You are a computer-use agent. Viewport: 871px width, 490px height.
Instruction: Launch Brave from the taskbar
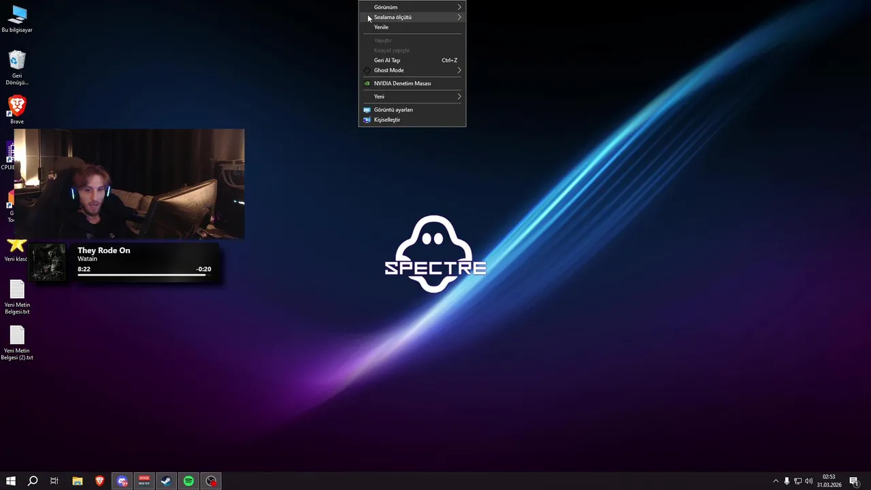pyautogui.click(x=100, y=481)
